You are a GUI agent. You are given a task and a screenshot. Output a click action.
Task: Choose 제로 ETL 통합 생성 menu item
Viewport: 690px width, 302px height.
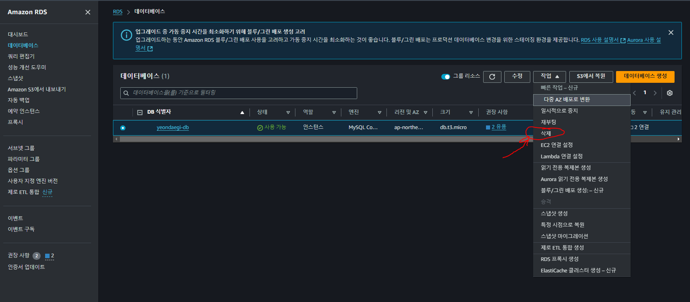[x=582, y=248]
